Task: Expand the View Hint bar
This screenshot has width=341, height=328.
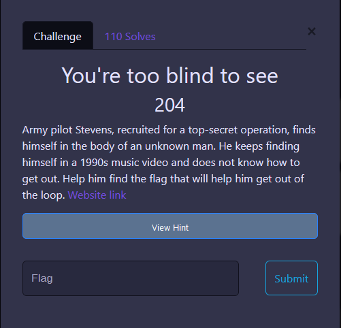Action: click(170, 226)
